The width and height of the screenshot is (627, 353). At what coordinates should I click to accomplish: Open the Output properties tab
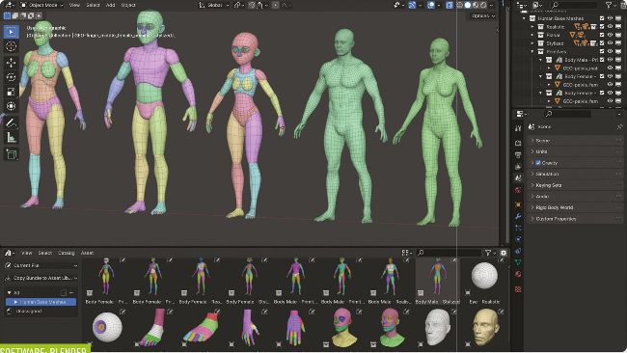click(x=518, y=154)
